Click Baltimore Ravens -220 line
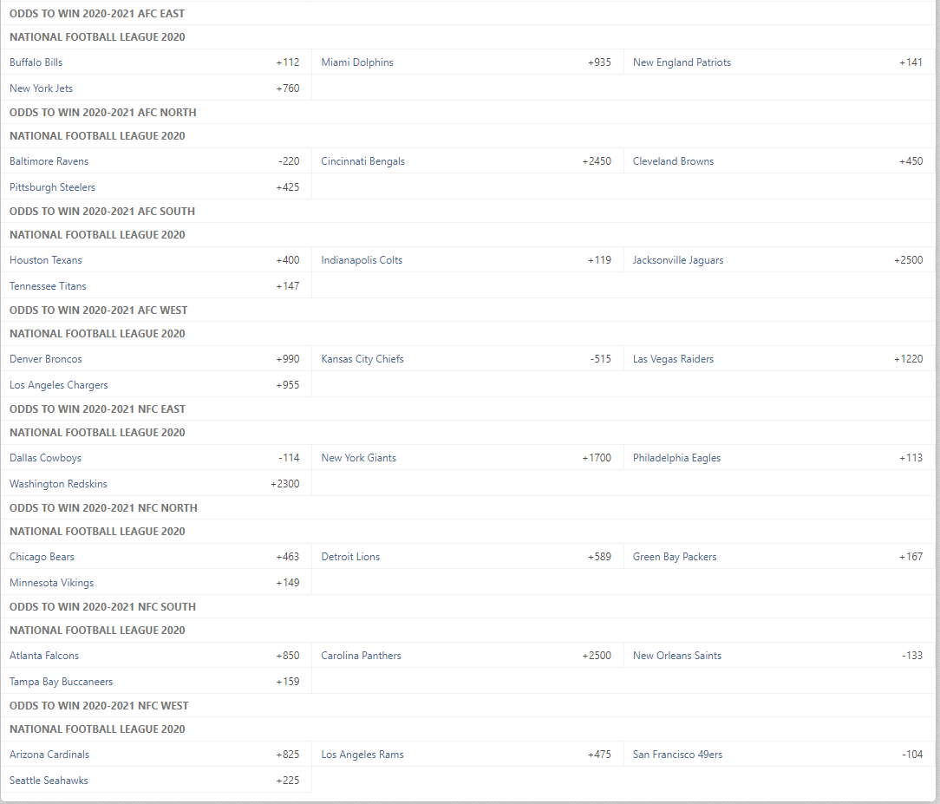The image size is (940, 804). point(156,161)
